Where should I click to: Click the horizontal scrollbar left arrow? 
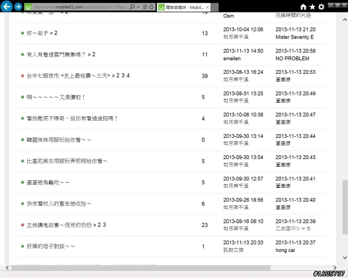7,268
